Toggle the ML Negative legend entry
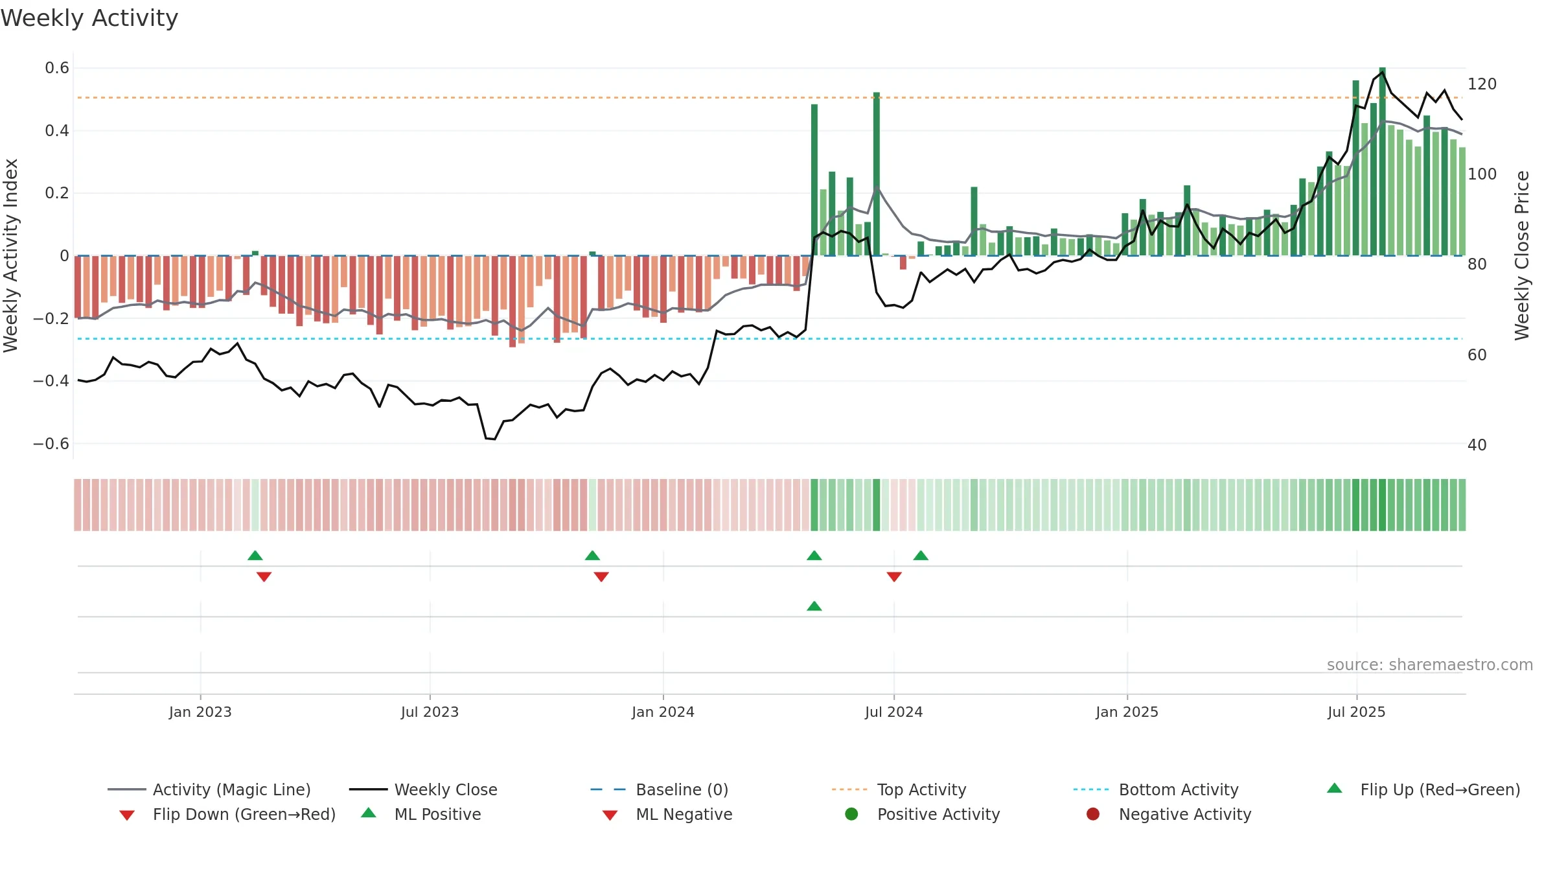The height and width of the screenshot is (875, 1555). pos(667,814)
